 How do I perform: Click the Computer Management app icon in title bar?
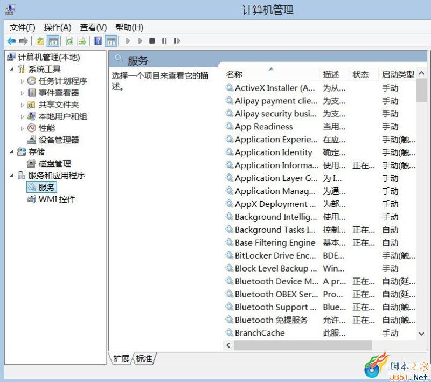click(10, 10)
